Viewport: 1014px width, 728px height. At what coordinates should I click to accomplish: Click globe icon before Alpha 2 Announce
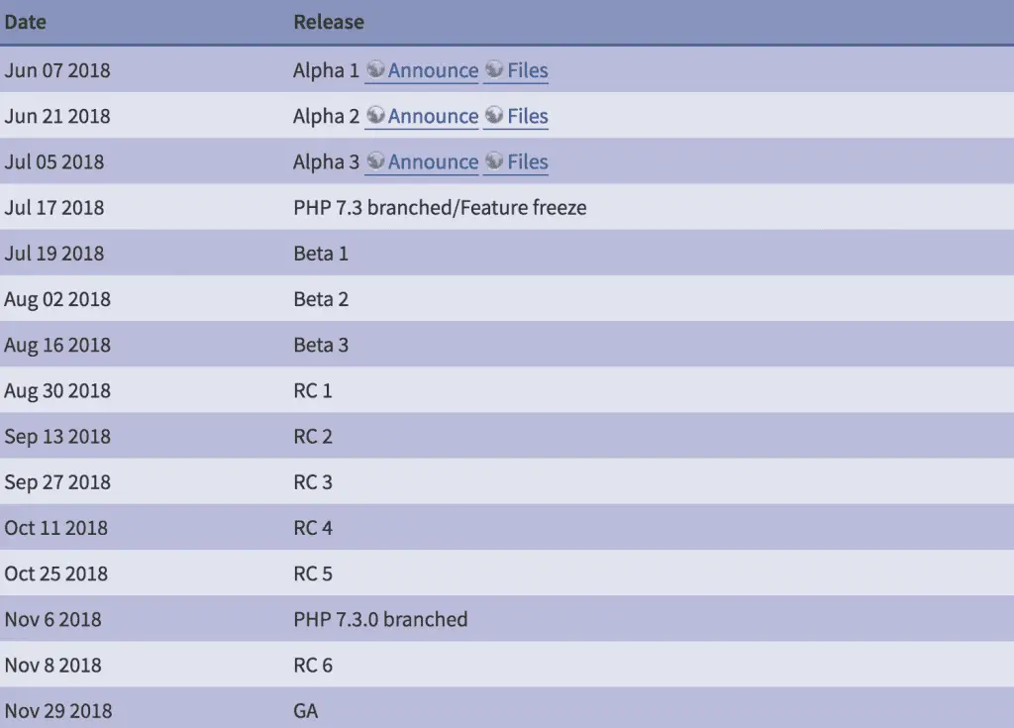(x=375, y=115)
